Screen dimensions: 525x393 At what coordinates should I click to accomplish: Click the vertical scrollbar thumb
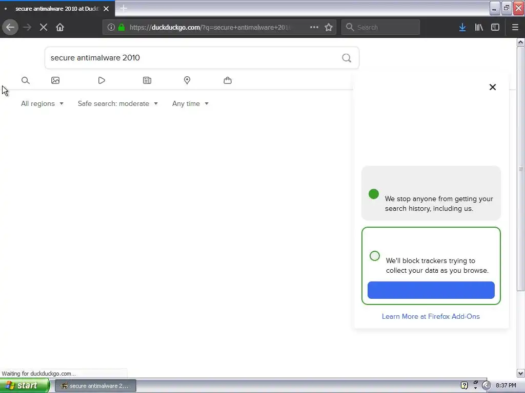[x=521, y=169]
